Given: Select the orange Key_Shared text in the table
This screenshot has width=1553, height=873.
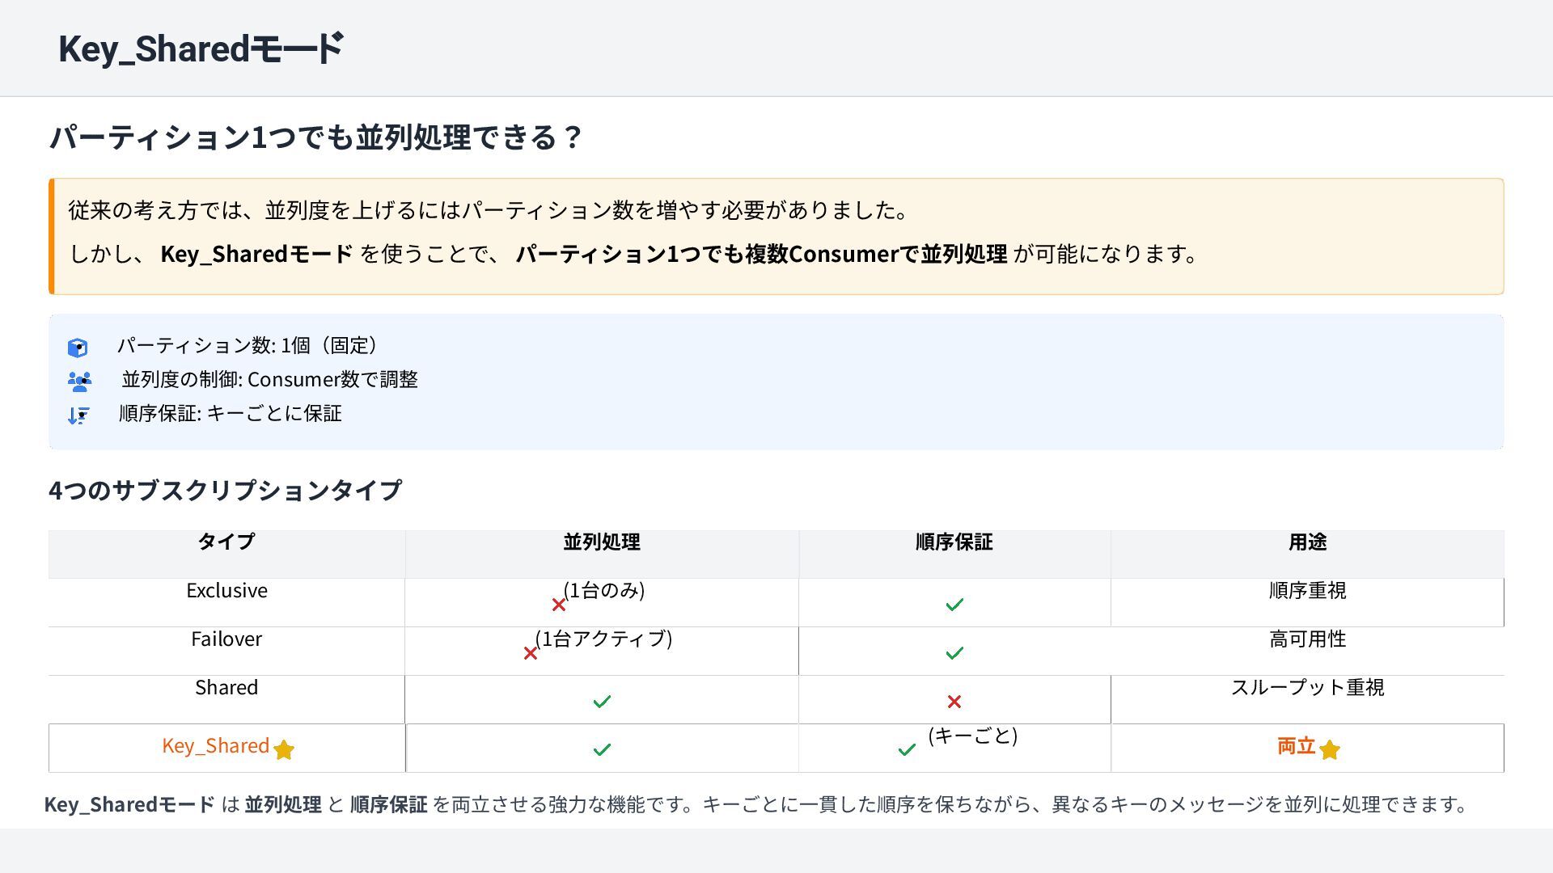Looking at the screenshot, I should 215,745.
